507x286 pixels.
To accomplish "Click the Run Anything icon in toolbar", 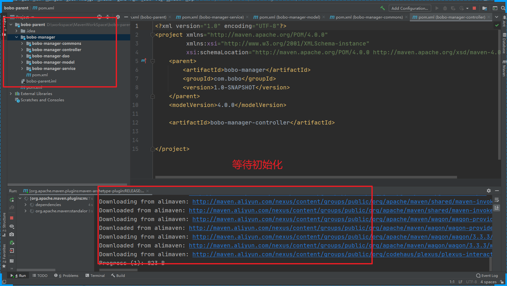I will point(495,8).
